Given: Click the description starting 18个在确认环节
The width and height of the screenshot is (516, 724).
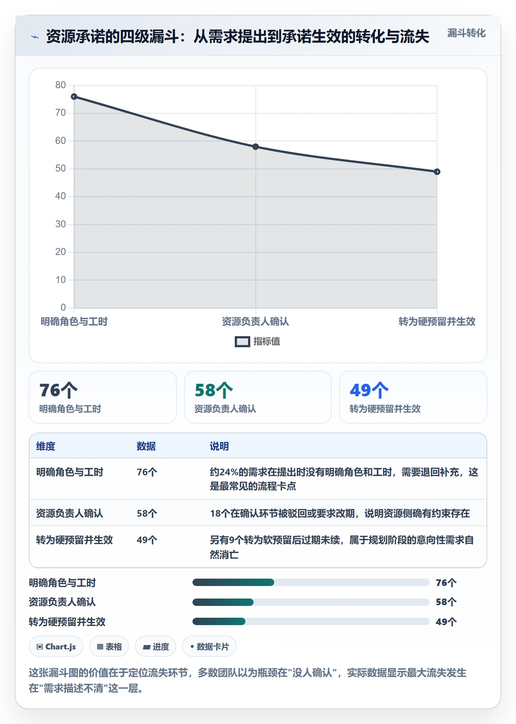Looking at the screenshot, I should (x=340, y=513).
